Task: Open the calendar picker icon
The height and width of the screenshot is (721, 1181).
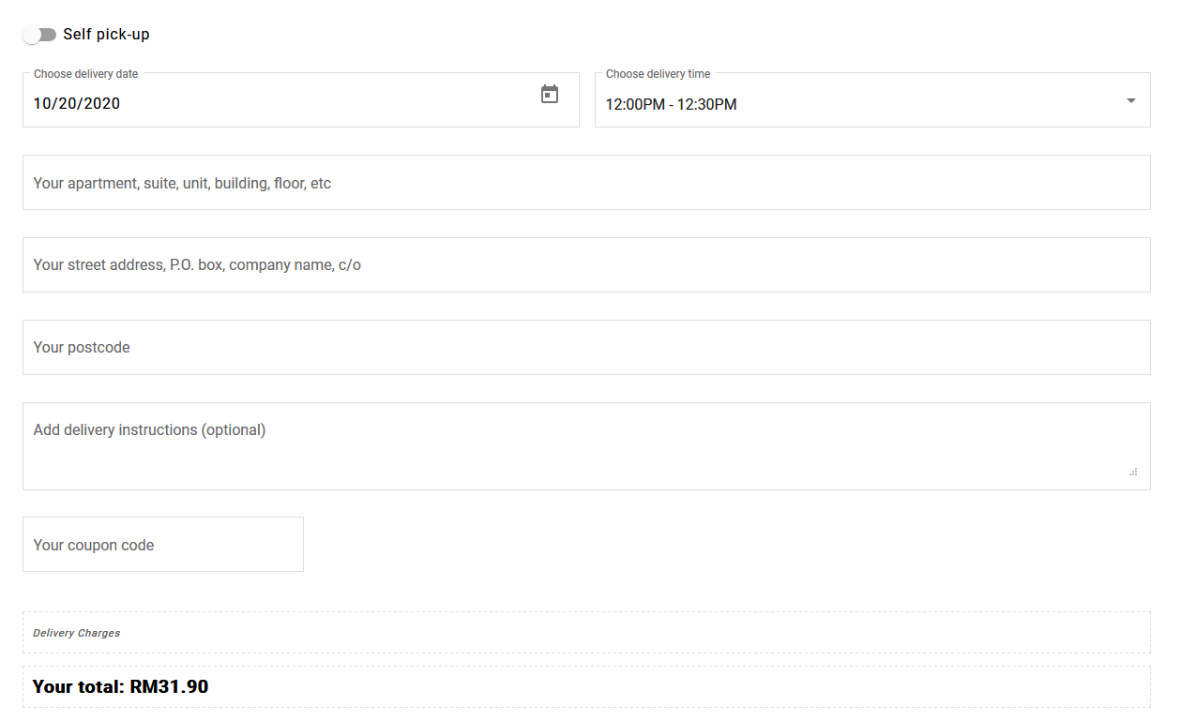Action: click(x=550, y=94)
